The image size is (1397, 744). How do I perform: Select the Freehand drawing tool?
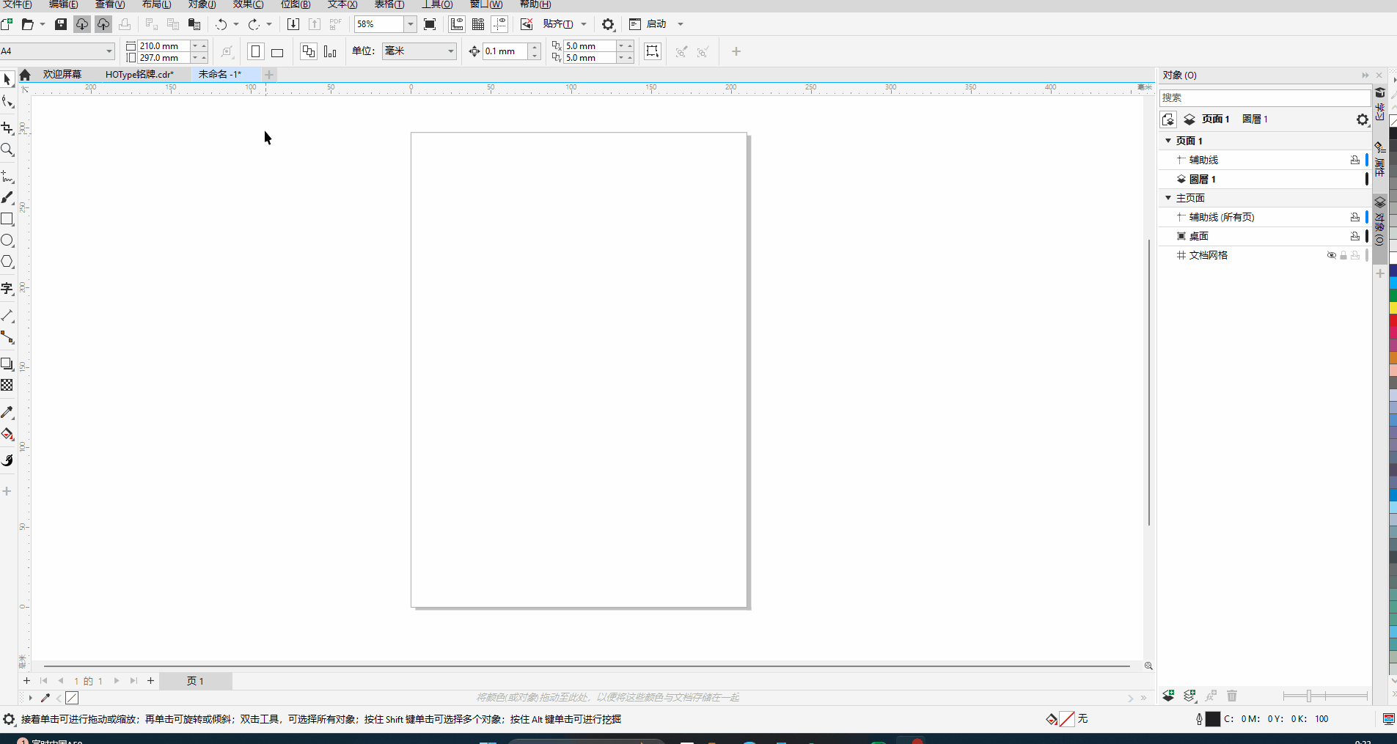7,177
